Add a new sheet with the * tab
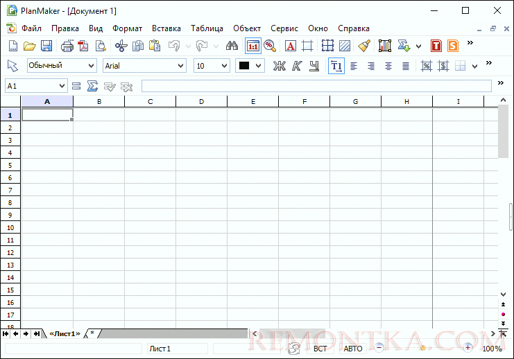This screenshot has width=514, height=359. (x=92, y=333)
